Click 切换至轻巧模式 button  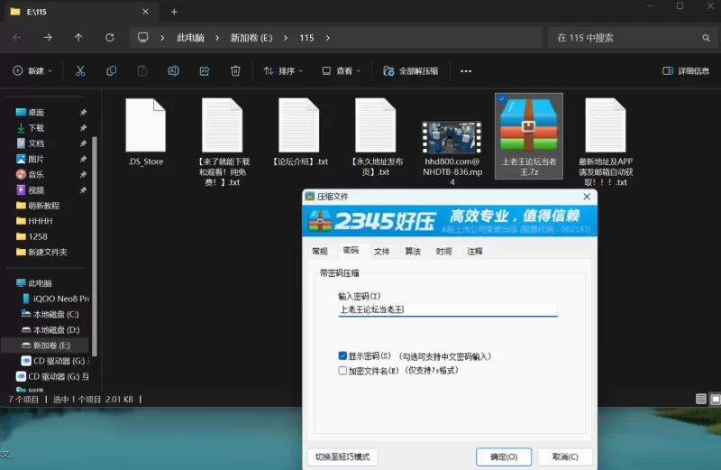[x=342, y=456]
